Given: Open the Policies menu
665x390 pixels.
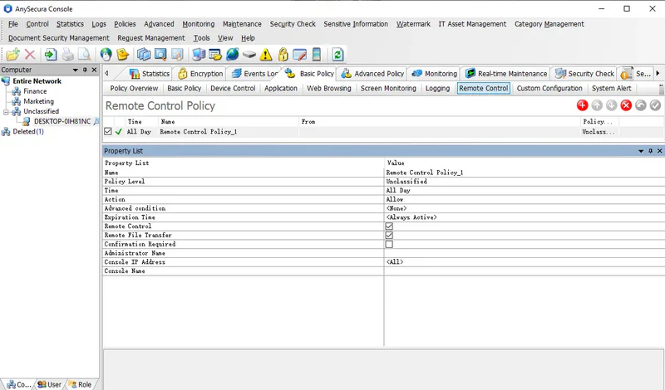Looking at the screenshot, I should point(125,24).
